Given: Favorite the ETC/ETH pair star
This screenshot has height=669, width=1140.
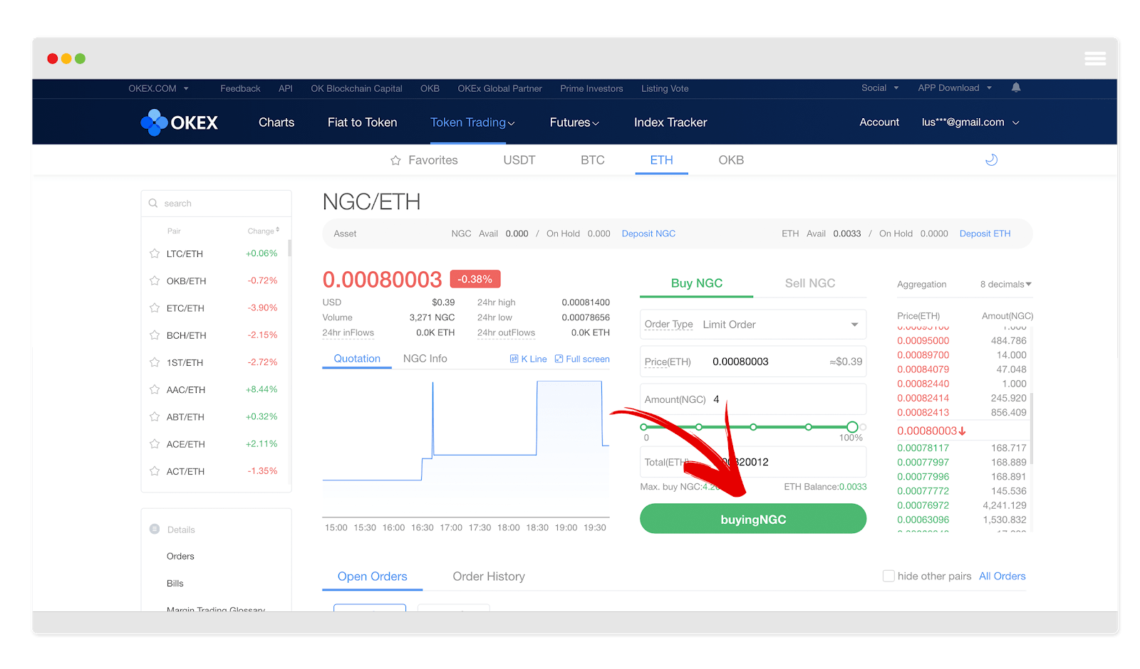Looking at the screenshot, I should pos(155,307).
